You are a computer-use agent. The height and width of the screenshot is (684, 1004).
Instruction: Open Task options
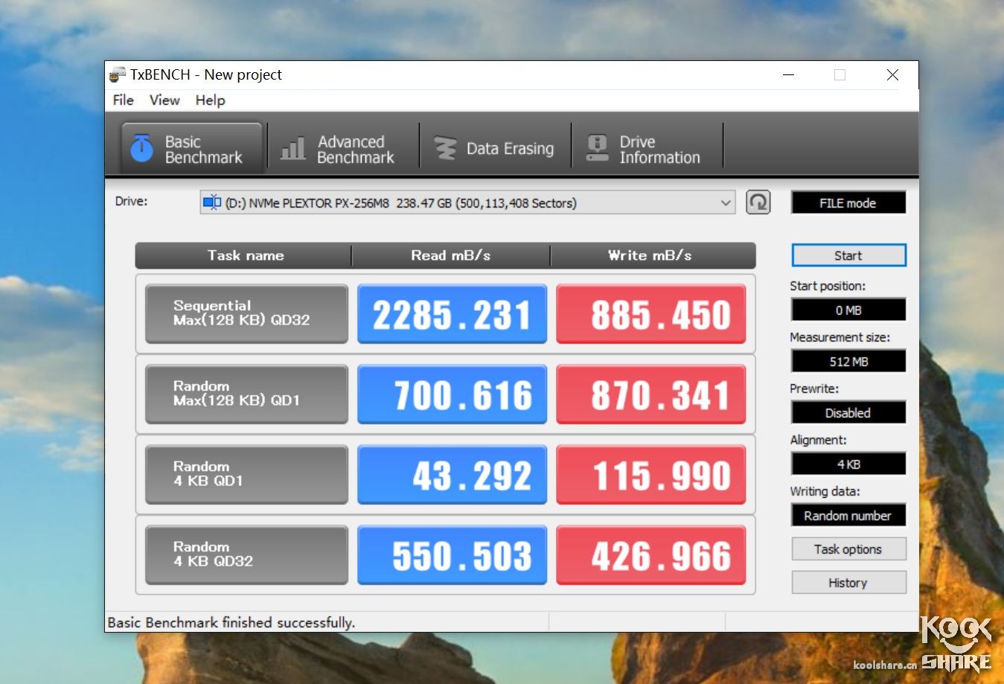click(848, 549)
